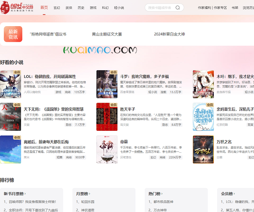Open the 武侠 category

(x=69, y=8)
